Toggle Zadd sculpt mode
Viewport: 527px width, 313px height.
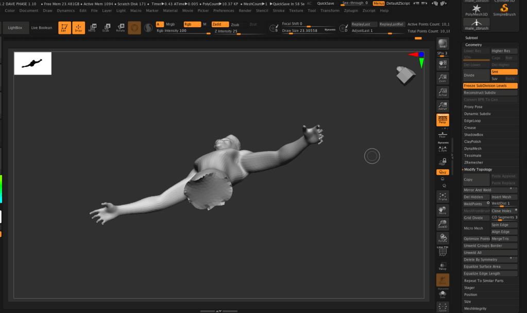(220, 24)
